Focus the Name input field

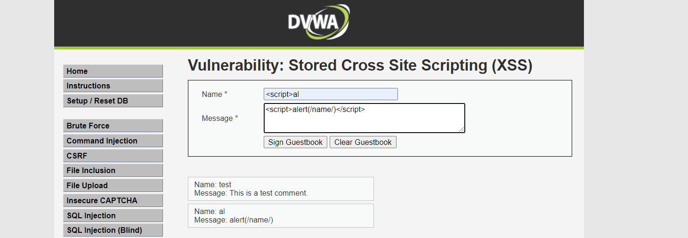(331, 94)
